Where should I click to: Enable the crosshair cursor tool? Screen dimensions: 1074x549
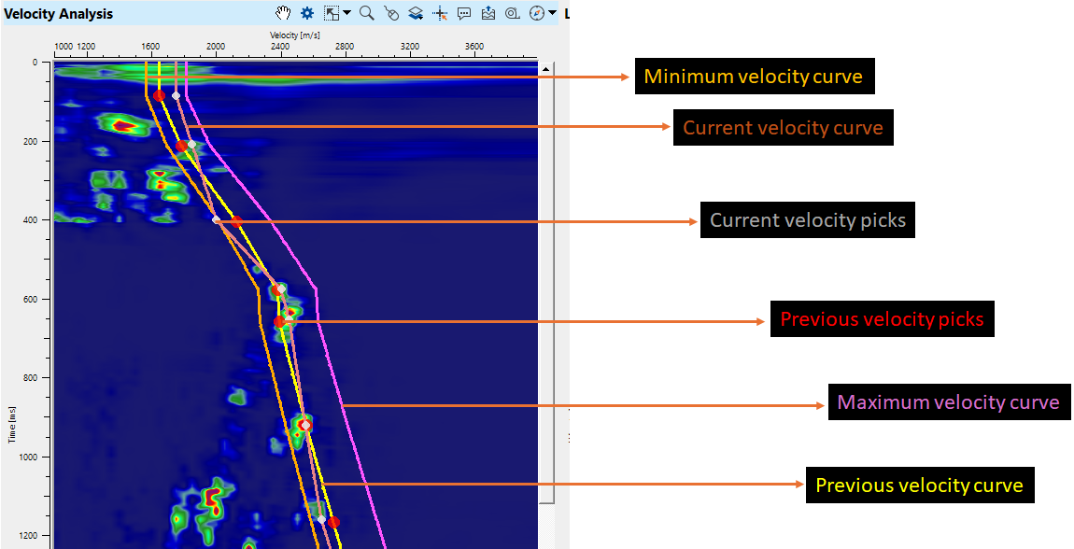coord(441,13)
